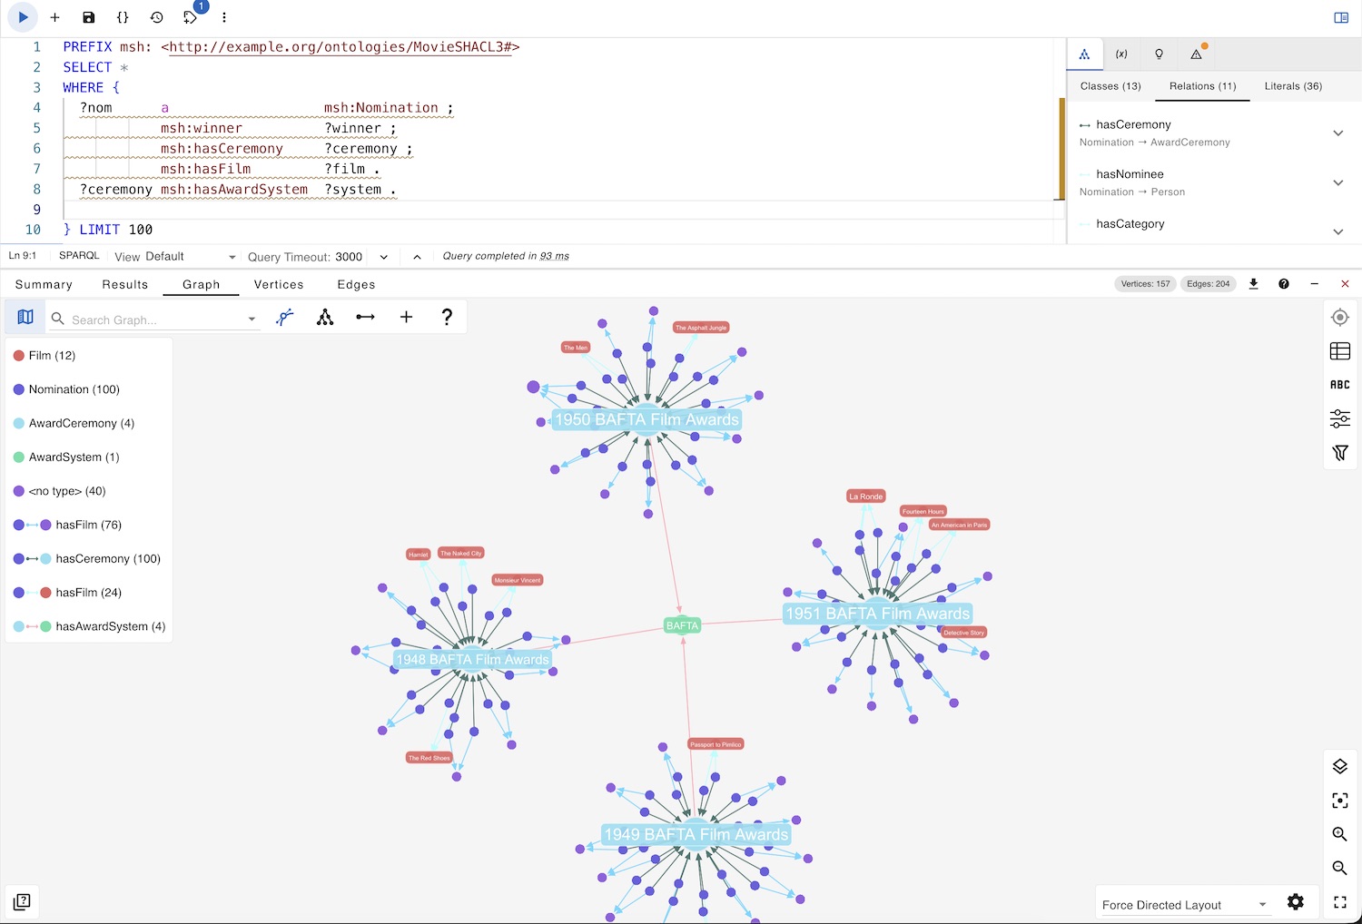This screenshot has height=924, width=1362.
Task: Switch to the Literals tab
Action: click(1293, 86)
